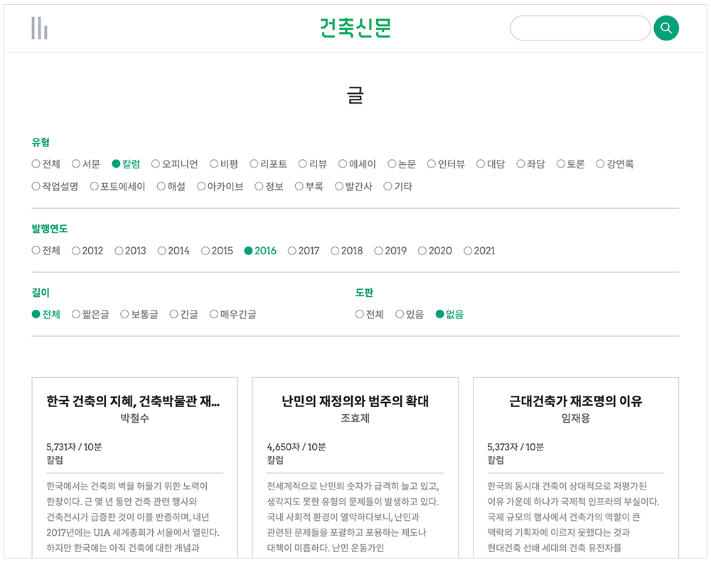Screen dimensions: 711x562
Task: Select 전체 under 도판 filter
Action: click(x=370, y=315)
